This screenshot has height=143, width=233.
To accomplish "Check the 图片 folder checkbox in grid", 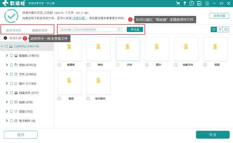I will tap(147, 65).
